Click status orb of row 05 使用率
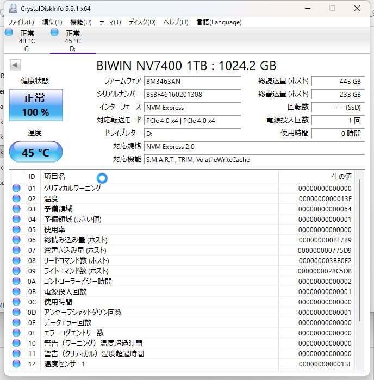Screen dimensions: 374x380 (16, 229)
